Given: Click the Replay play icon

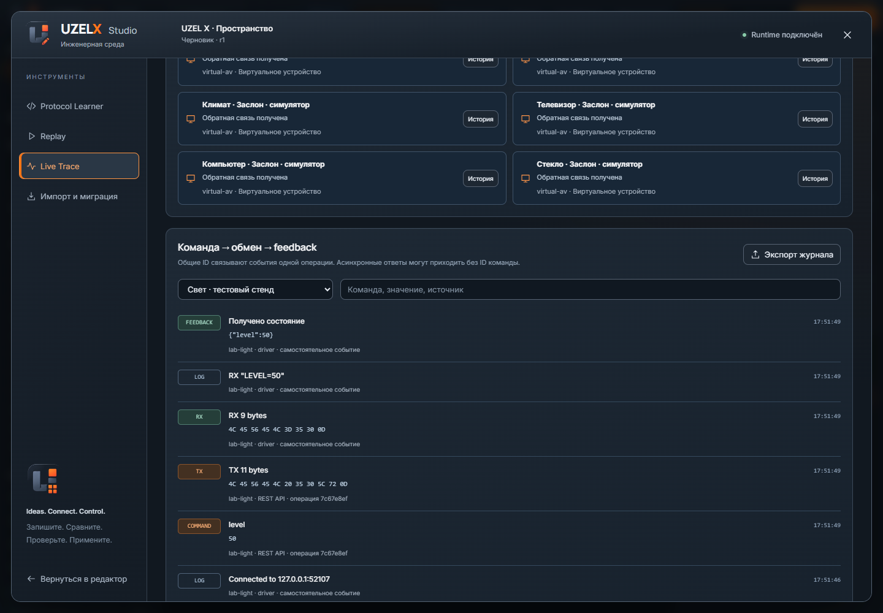Looking at the screenshot, I should [x=31, y=136].
